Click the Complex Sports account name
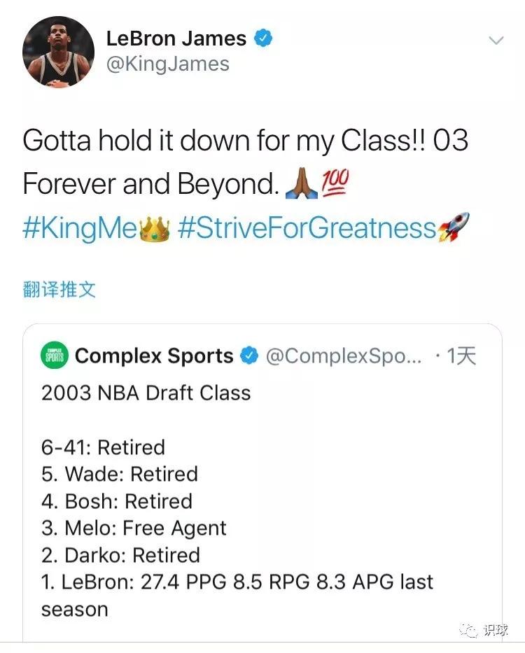Screen dimensions: 525x653 pyautogui.click(x=154, y=356)
